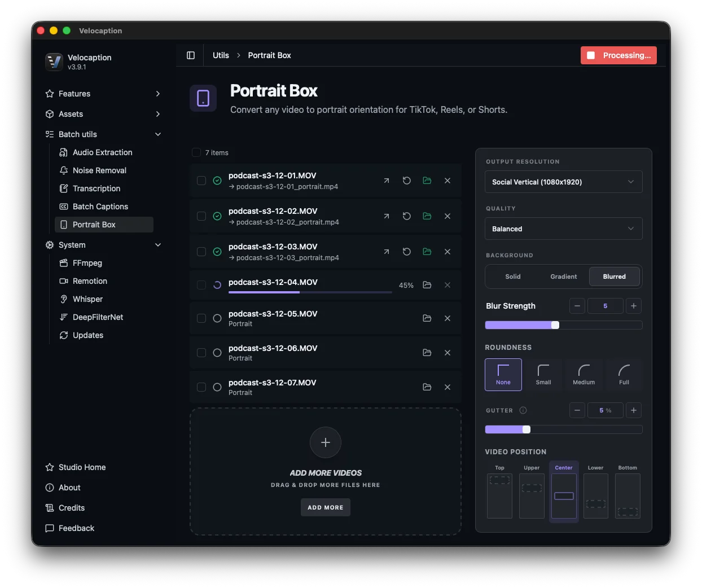
Task: Check the box for podcast-s3-12-01.MOV
Action: tap(201, 181)
